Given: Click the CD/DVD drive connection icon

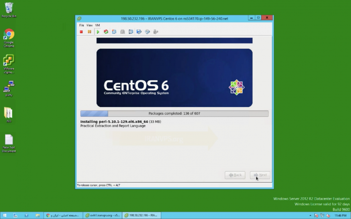Looking at the screenshot, I should [x=147, y=32].
